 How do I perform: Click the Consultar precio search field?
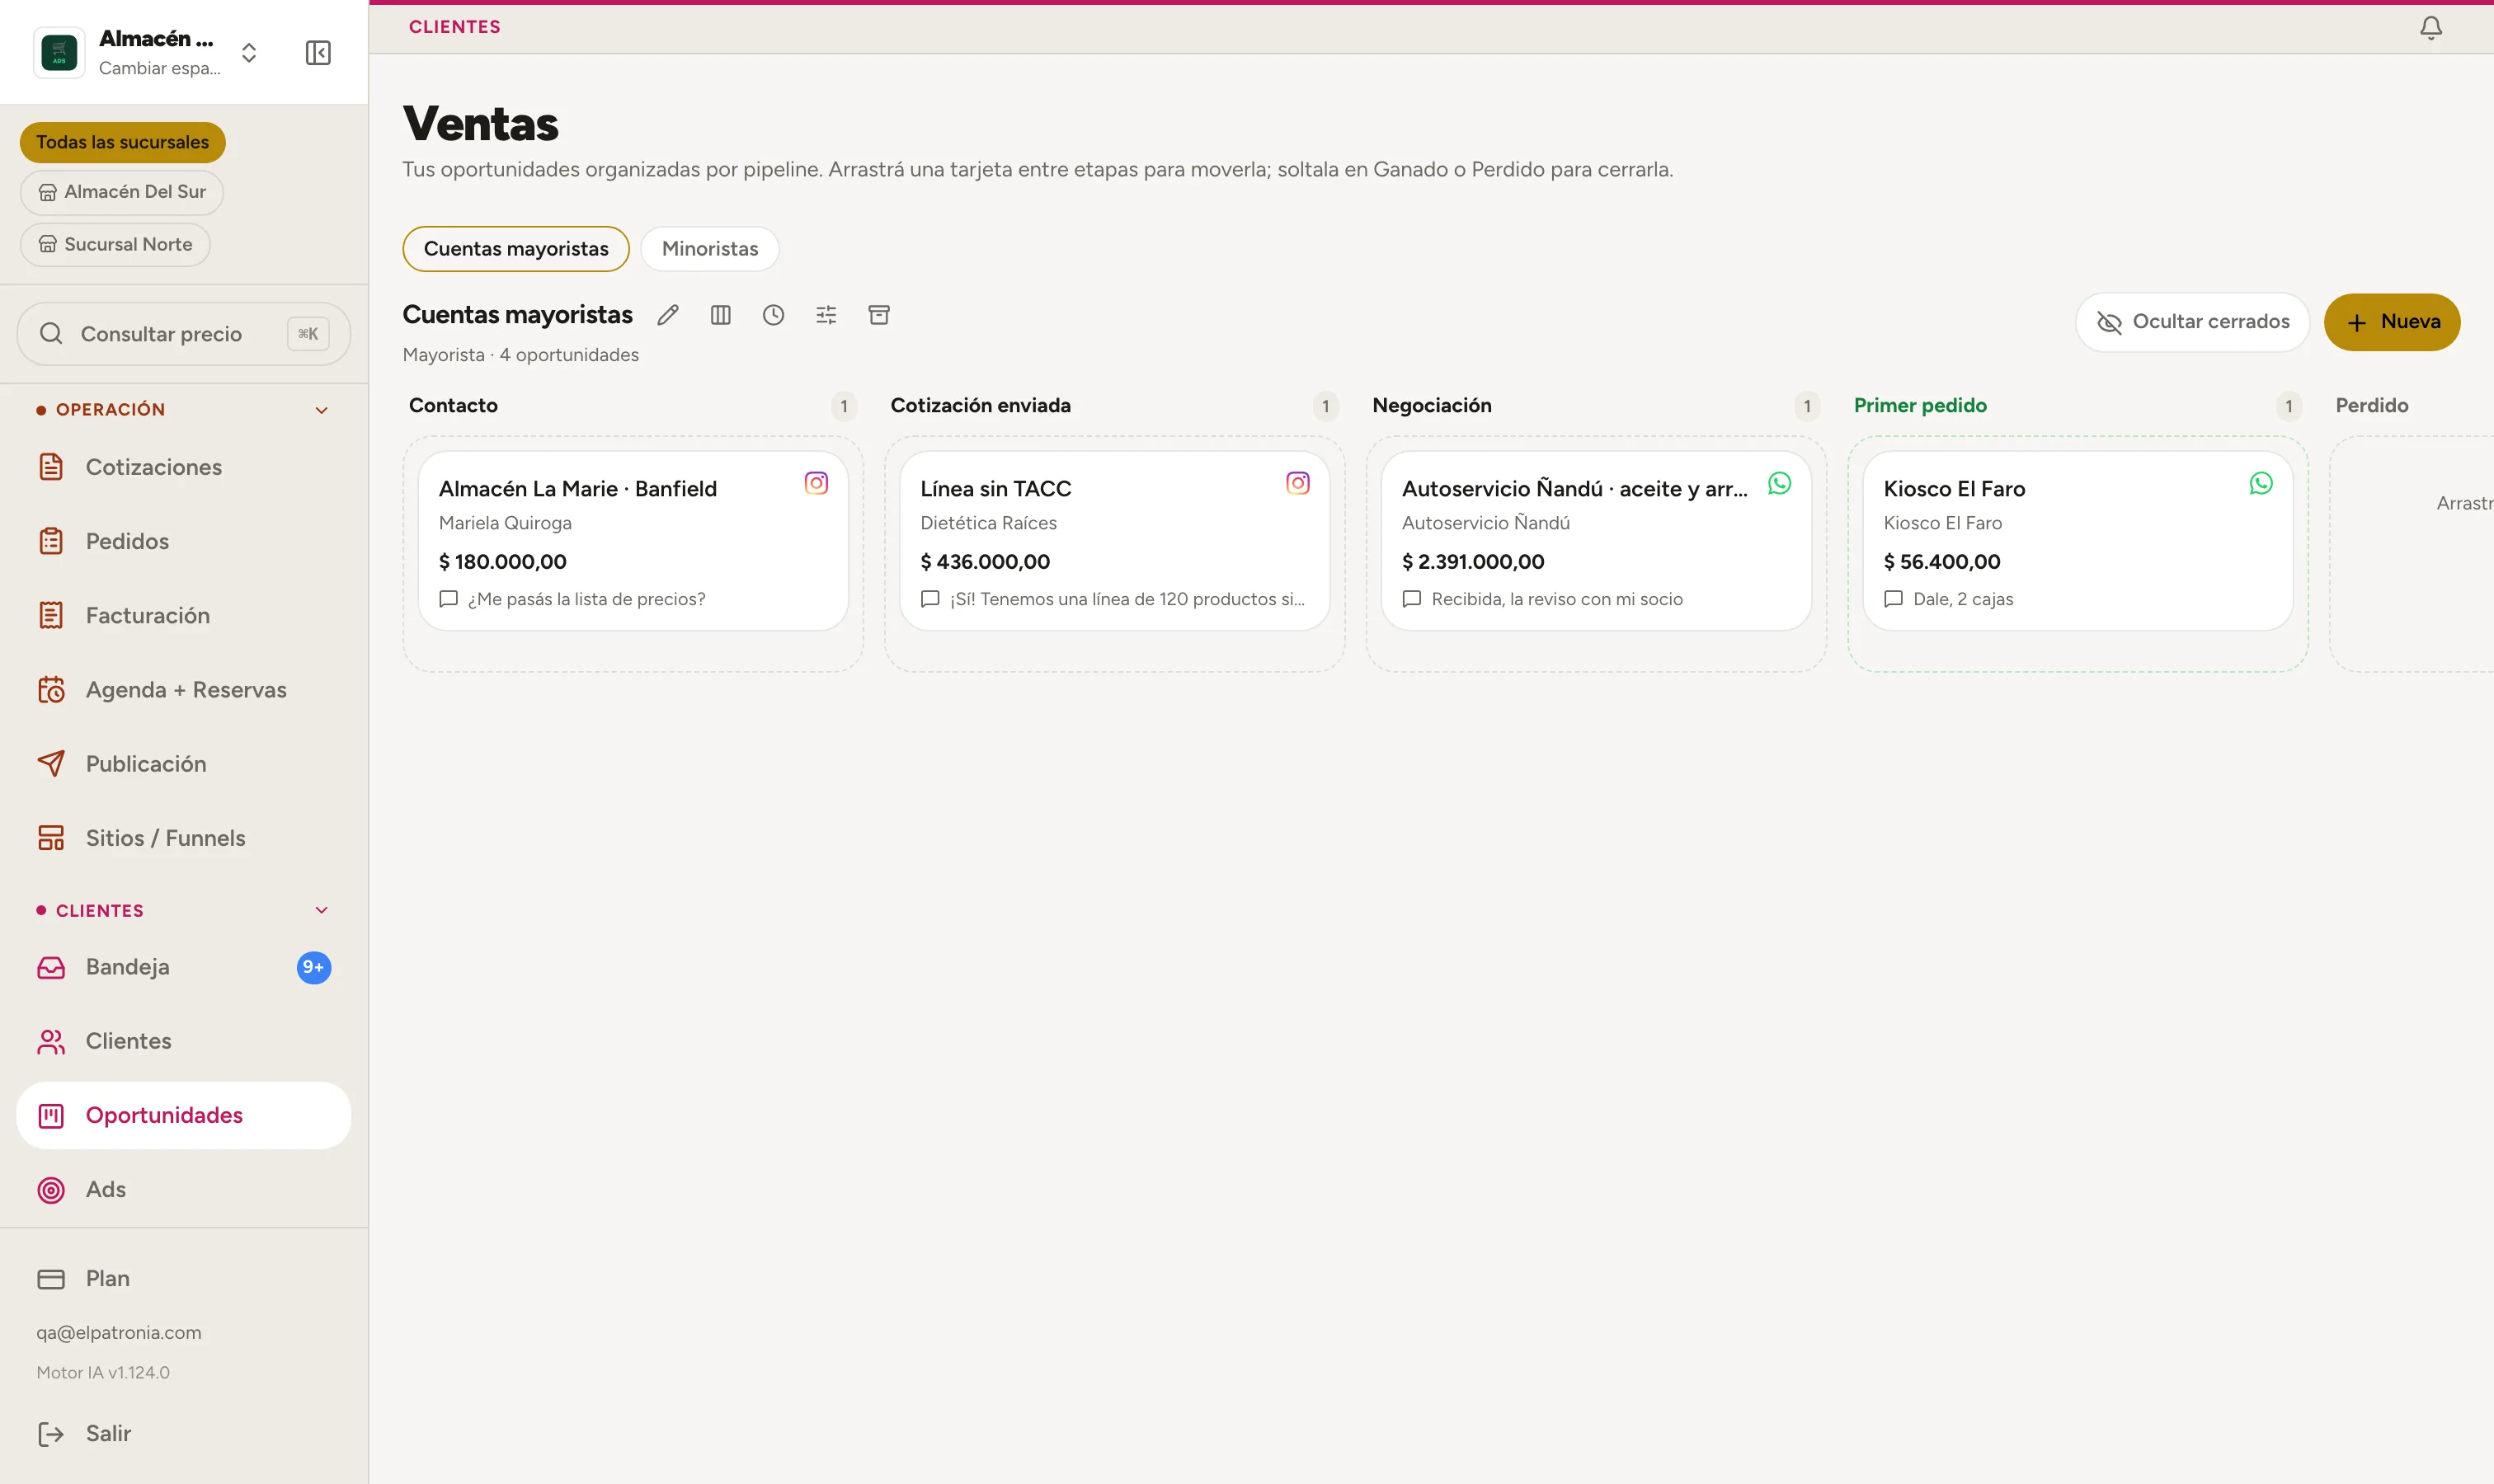pos(184,334)
